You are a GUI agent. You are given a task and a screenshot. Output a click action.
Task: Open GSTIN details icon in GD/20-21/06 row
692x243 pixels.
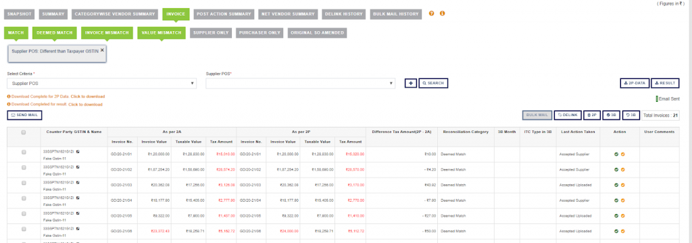click(78, 228)
